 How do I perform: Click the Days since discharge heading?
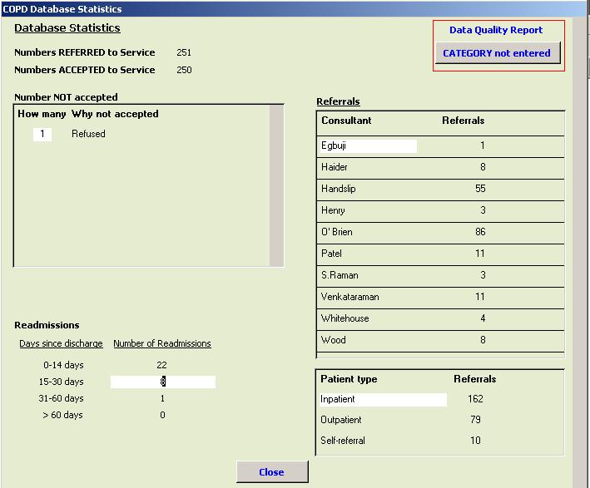tap(61, 343)
